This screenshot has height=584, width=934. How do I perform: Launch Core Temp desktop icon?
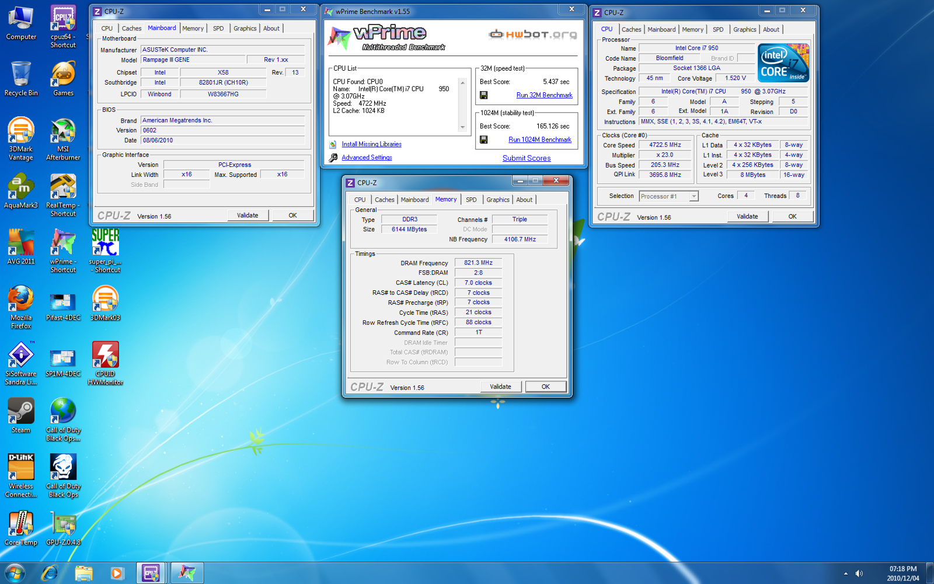click(21, 529)
